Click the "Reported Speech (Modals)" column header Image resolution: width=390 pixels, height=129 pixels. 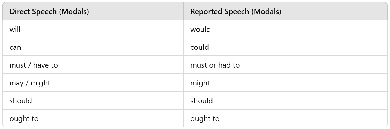[236, 12]
